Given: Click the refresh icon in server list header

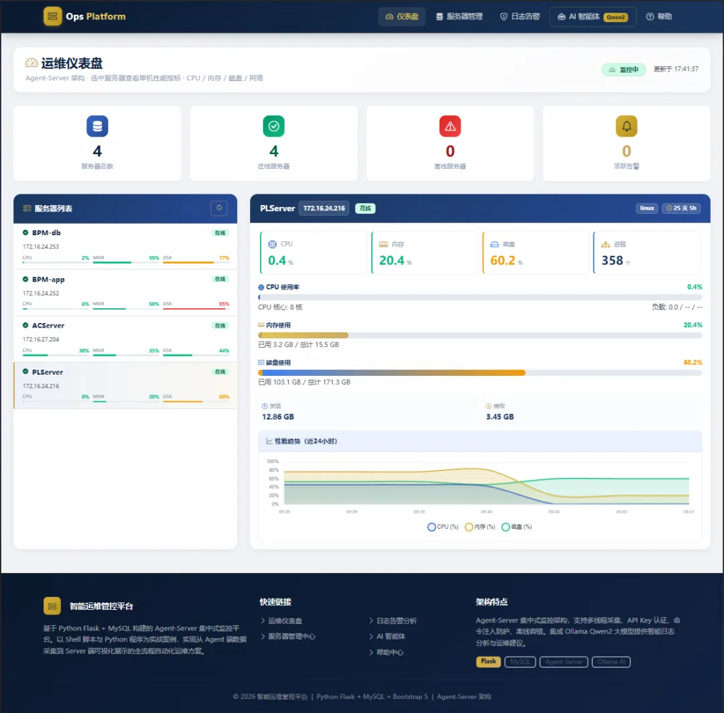Looking at the screenshot, I should click(219, 208).
